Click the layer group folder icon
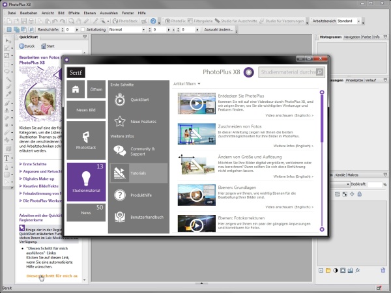Viewport: 391px width, 293px height. click(328, 270)
